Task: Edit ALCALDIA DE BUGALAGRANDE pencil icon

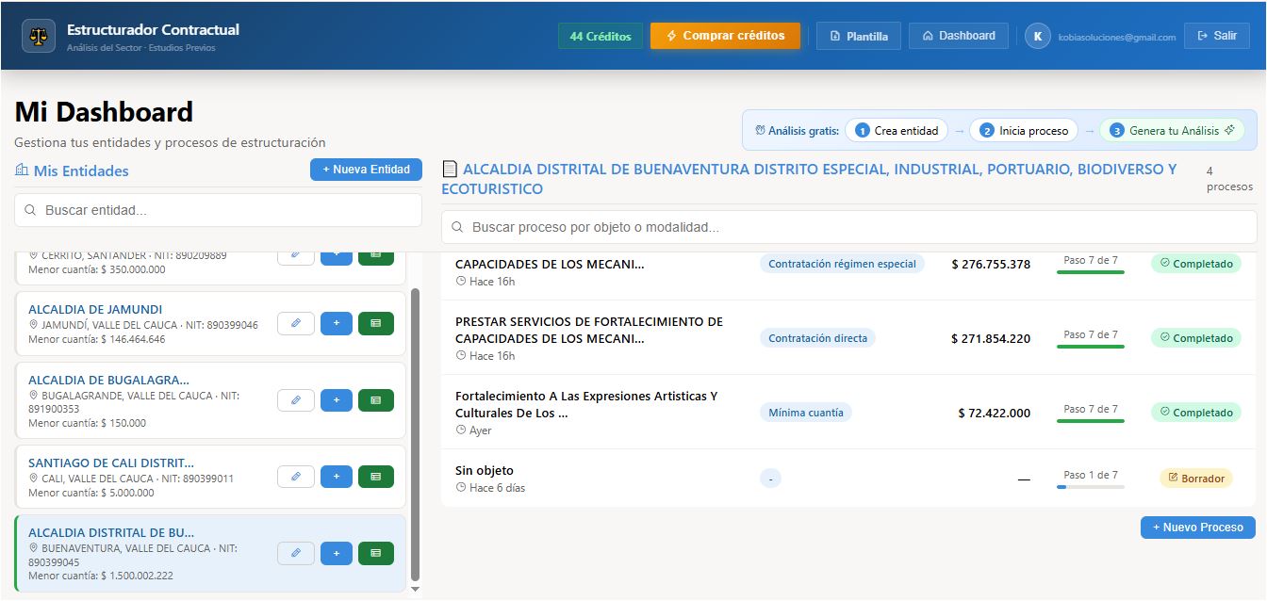Action: tap(296, 400)
